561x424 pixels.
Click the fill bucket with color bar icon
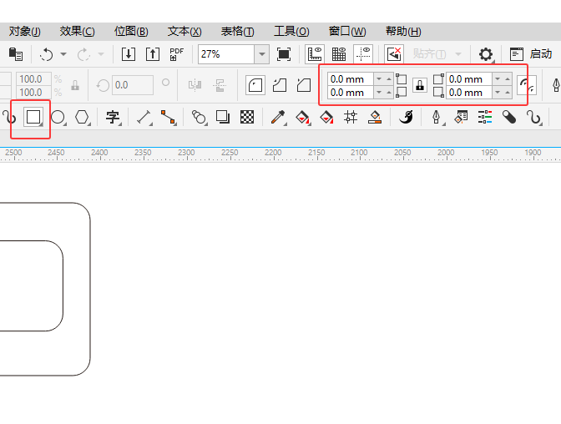[x=375, y=117]
